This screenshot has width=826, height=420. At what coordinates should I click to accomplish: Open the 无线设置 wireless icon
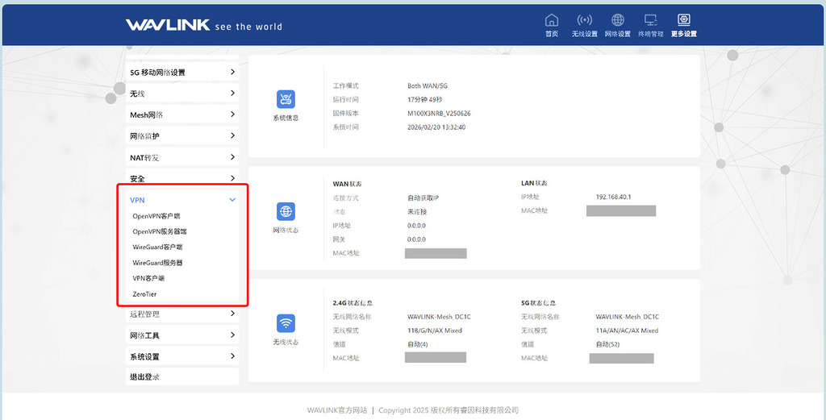[x=584, y=20]
